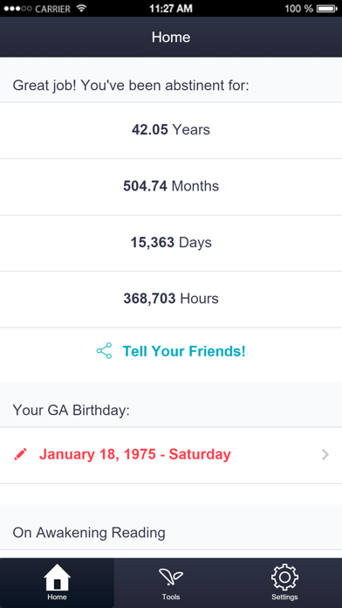Switch to the Tools tab label
Viewport: 342px width, 608px height.
(171, 597)
